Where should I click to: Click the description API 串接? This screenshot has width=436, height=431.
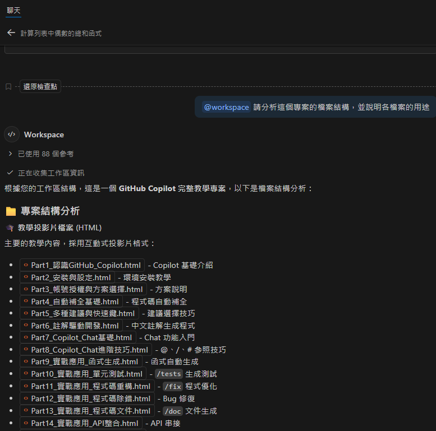tap(166, 423)
